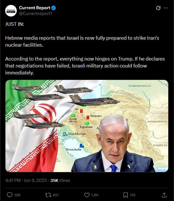Open the Grok explain icon

point(158,8)
